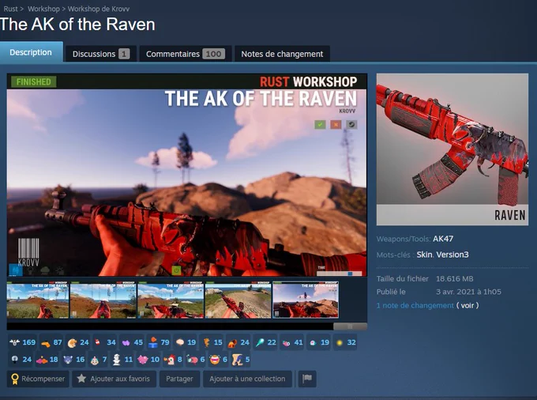Viewport: 537px width, 400px height.
Task: Switch to the Discussions tab
Action: tap(101, 54)
